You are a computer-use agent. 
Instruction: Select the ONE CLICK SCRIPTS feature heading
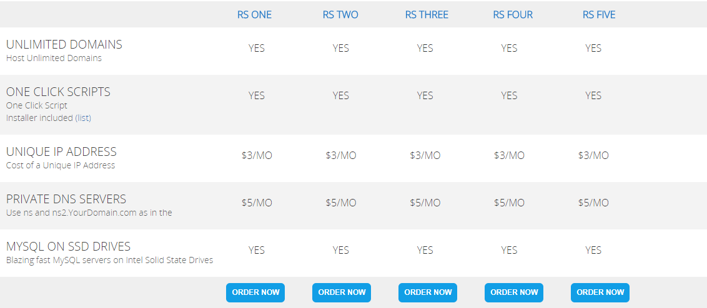(58, 92)
